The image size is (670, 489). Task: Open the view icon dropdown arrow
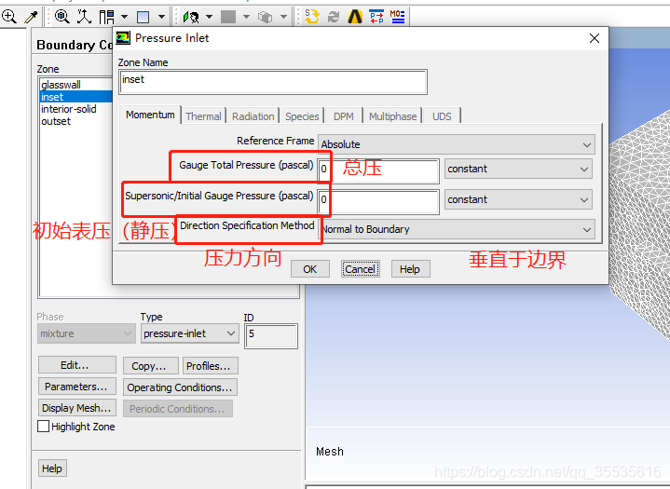tap(210, 17)
